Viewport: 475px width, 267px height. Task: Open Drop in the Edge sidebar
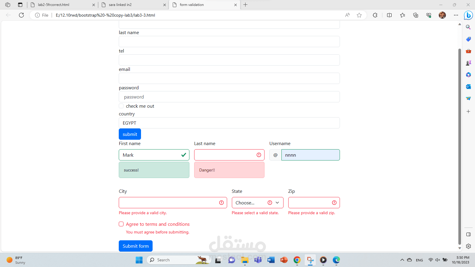[x=468, y=98]
